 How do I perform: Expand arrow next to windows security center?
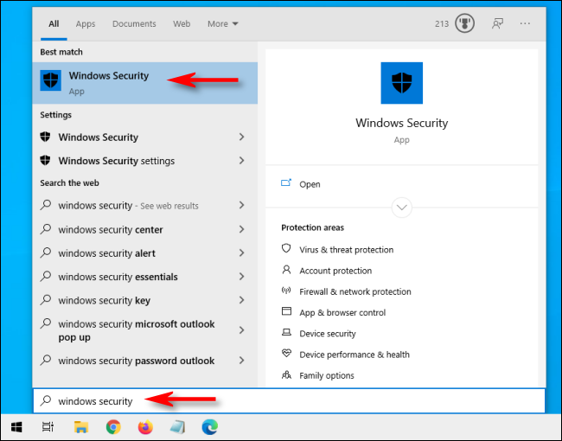point(241,230)
